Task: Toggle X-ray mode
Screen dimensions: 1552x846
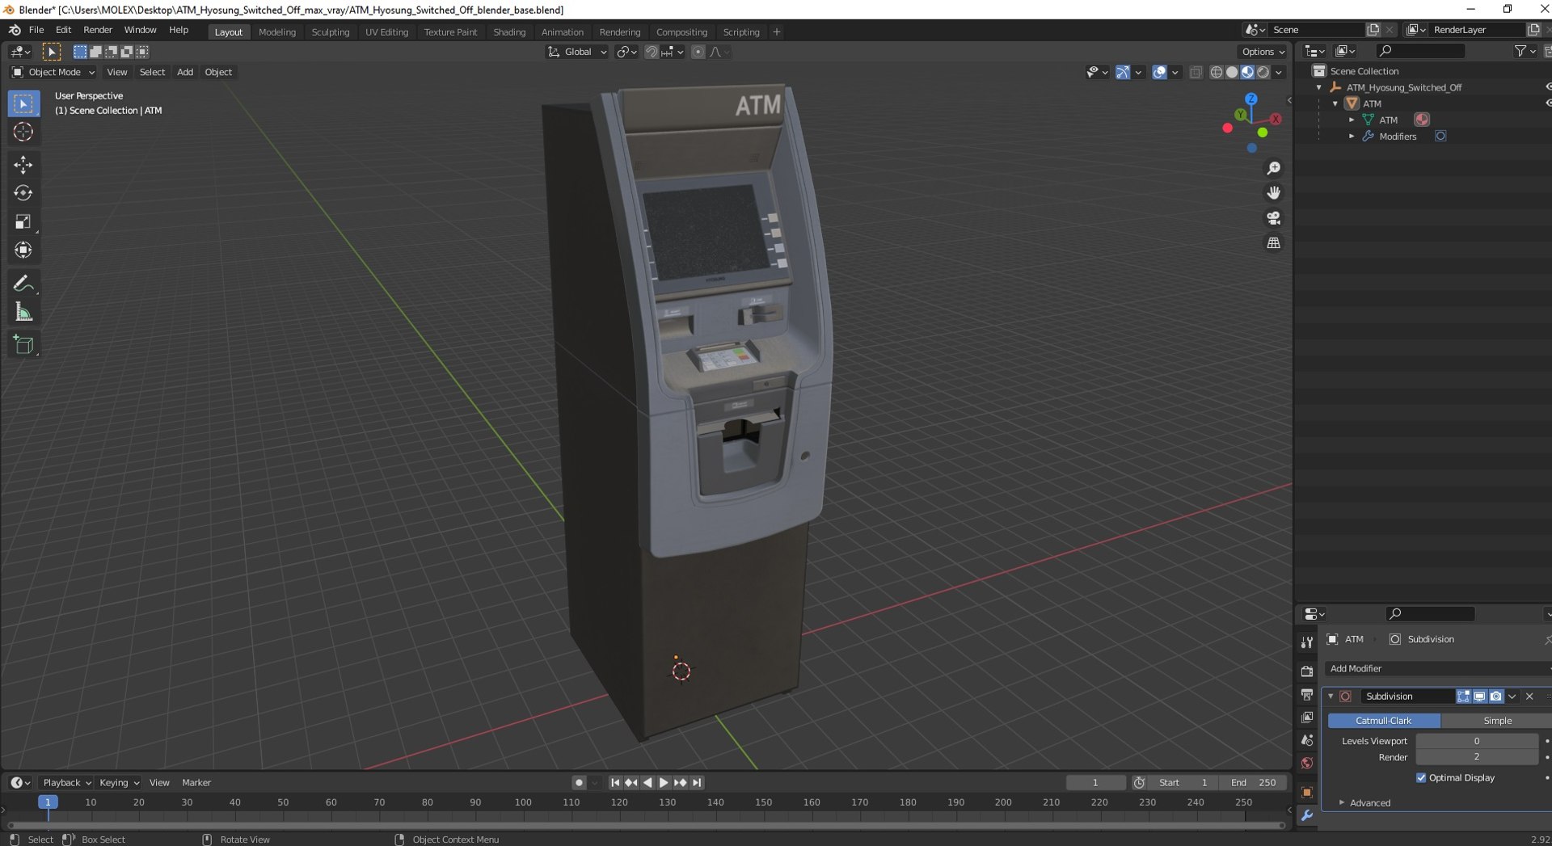Action: click(x=1196, y=72)
